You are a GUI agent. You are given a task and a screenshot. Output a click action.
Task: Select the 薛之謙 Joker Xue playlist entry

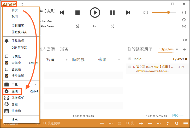157,69
